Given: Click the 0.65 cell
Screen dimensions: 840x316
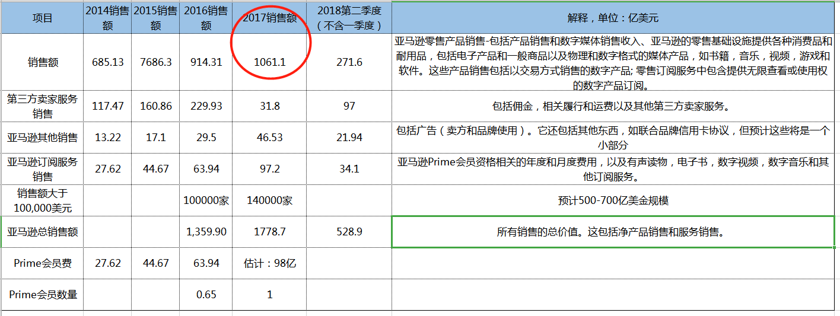Looking at the screenshot, I should (206, 295).
